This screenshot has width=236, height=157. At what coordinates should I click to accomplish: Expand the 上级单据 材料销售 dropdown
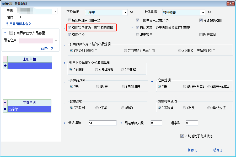pyautogui.click(x=203, y=12)
